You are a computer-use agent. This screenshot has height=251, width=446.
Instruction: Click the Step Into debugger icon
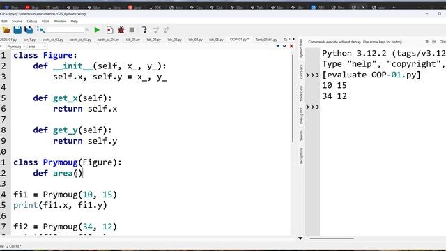click(x=145, y=30)
